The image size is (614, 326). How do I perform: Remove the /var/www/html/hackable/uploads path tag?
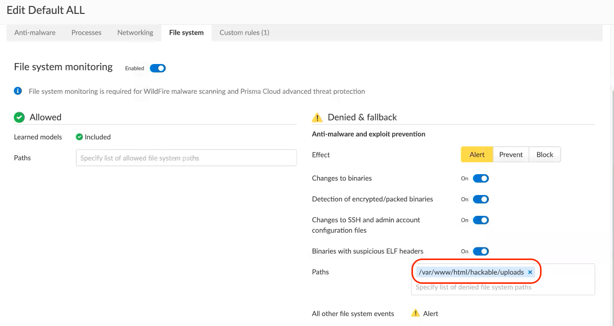(530, 272)
